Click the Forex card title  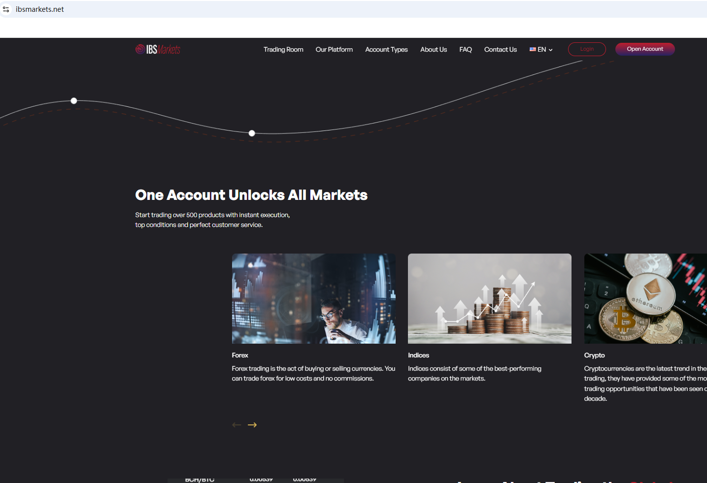click(240, 355)
